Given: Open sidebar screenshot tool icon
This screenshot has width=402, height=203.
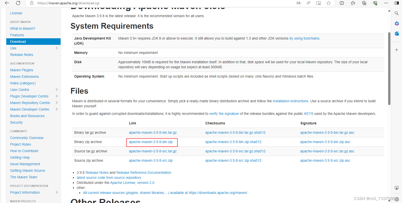Looking at the screenshot, I should click(397, 188).
